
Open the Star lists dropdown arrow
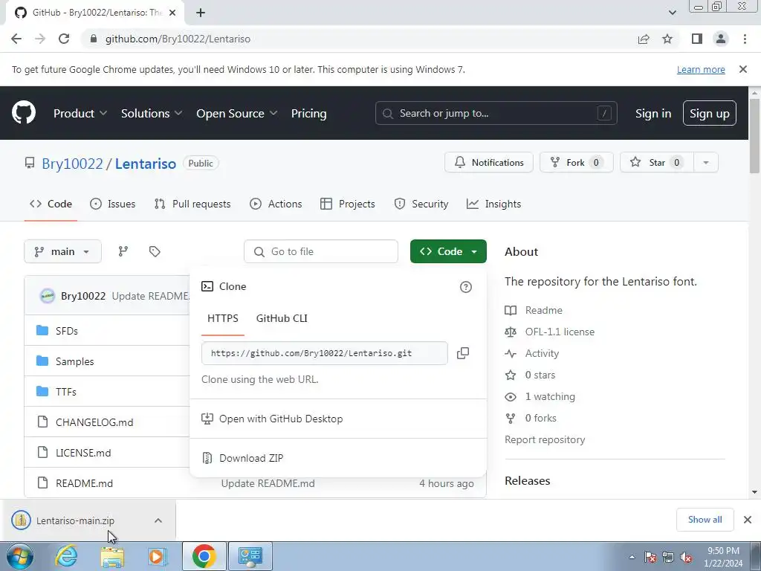(x=706, y=163)
